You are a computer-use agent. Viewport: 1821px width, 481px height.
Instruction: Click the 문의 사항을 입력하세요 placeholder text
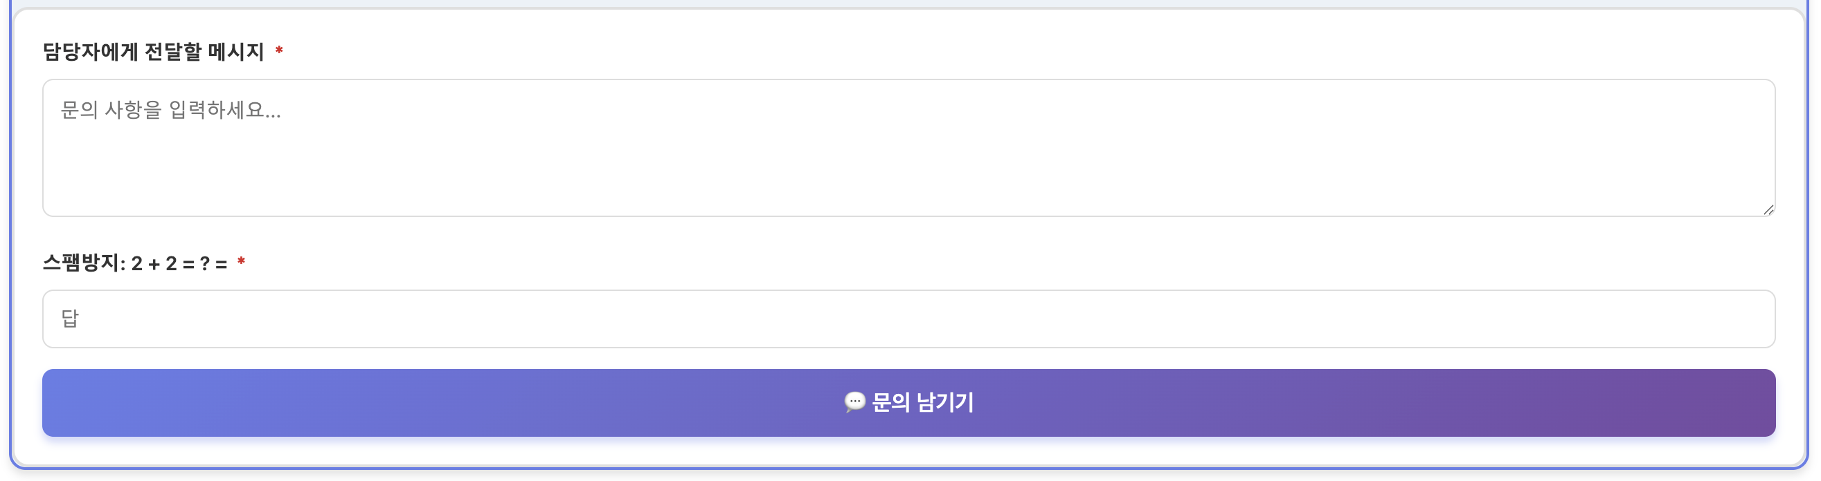tap(170, 110)
